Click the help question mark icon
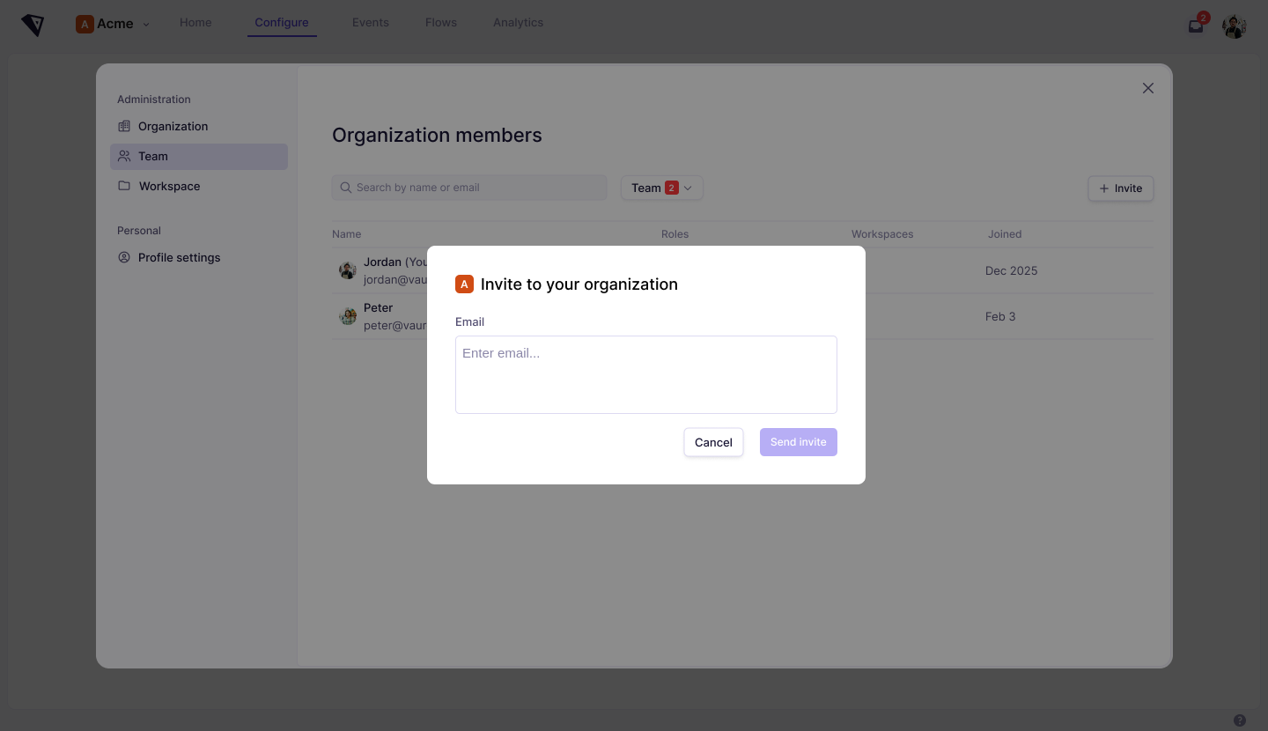1268x731 pixels. 1240,720
